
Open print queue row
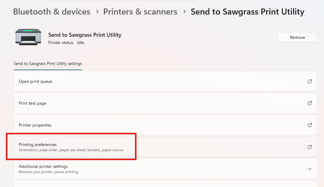point(165,81)
